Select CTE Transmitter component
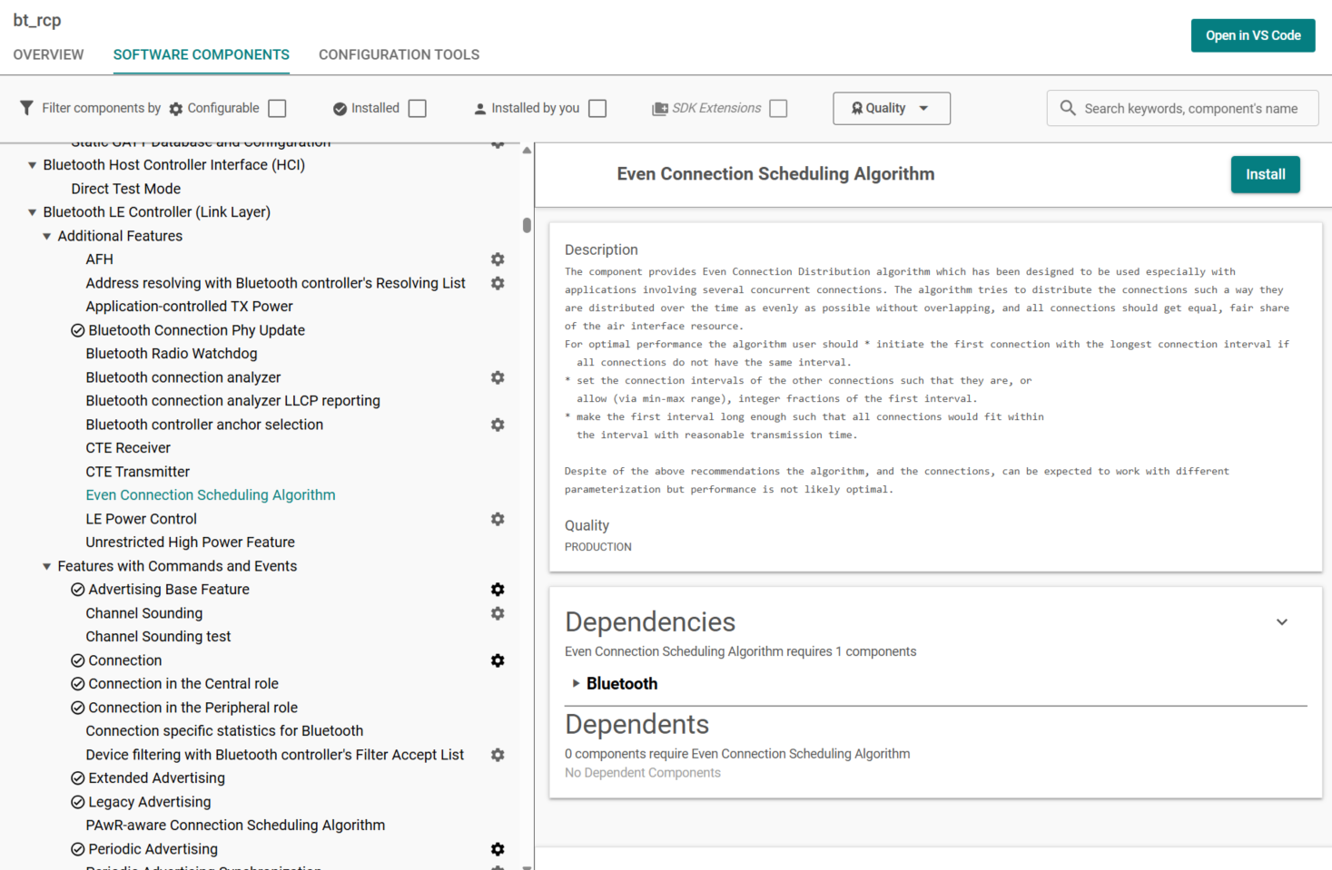1332x870 pixels. coord(138,472)
